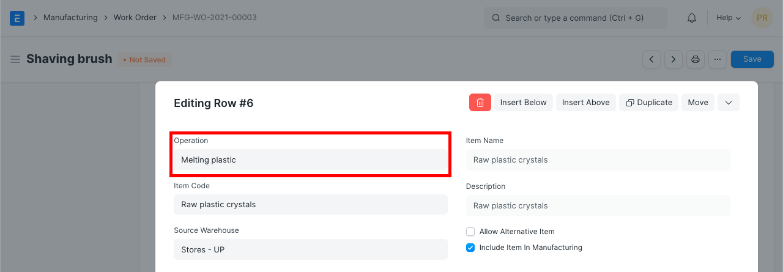Image resolution: width=783 pixels, height=272 pixels.
Task: Click the ERPNext home logo icon
Action: pyautogui.click(x=17, y=18)
